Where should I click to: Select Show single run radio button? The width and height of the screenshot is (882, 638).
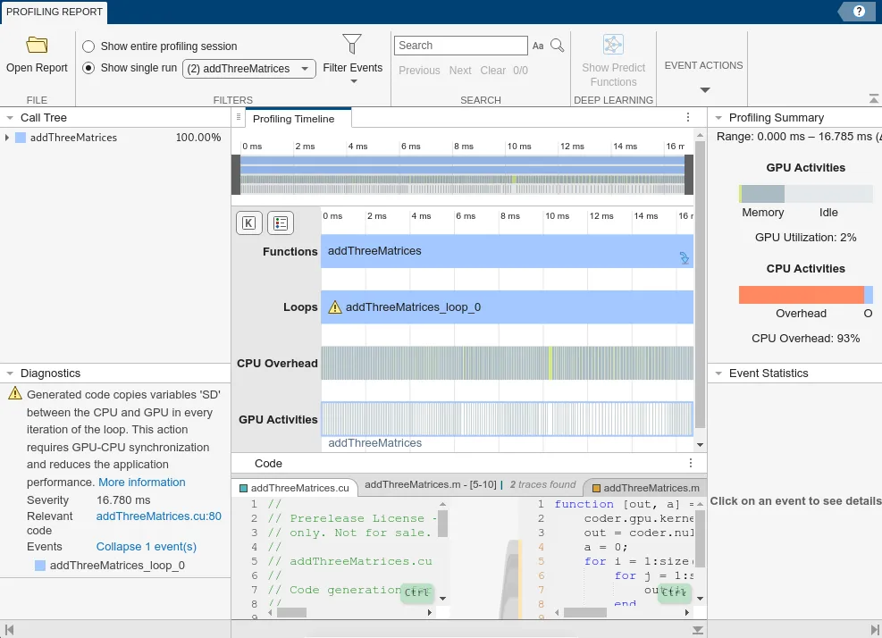click(88, 68)
